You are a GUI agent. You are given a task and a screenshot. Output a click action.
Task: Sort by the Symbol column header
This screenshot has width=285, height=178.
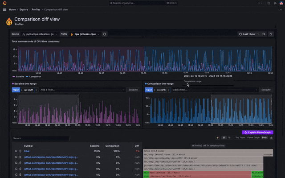click(28, 146)
